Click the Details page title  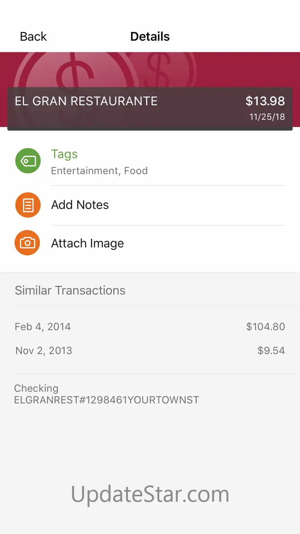coord(150,37)
